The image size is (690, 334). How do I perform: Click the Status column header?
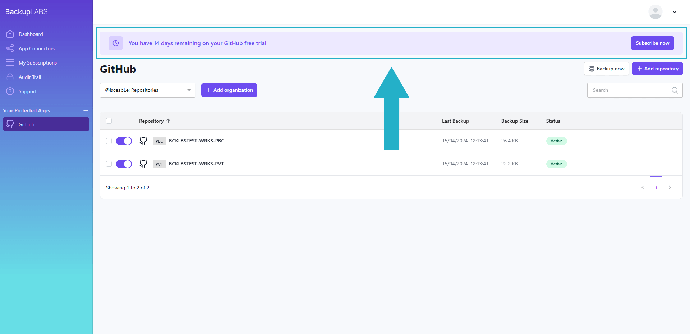(x=553, y=121)
